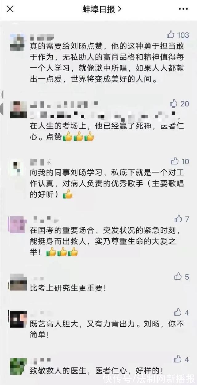Select the comment text 比考上研究生更重要！
The height and width of the screenshot is (385, 197).
tap(68, 288)
